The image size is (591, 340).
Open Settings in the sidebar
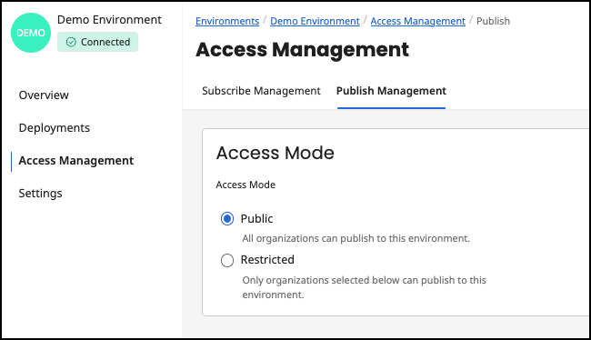[x=40, y=194]
